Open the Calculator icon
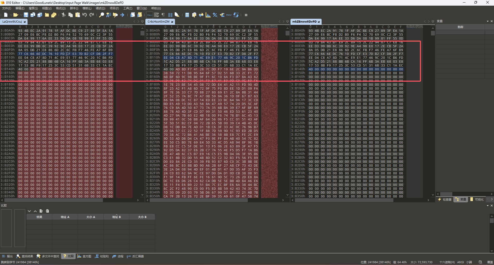 pyautogui.click(x=187, y=15)
